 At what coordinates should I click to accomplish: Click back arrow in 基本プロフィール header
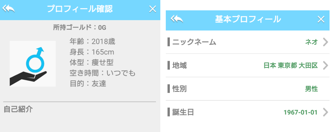coord(177,19)
